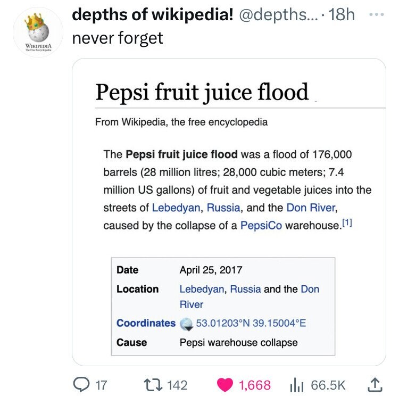Open the embedded Pepsi fruit juice flood image
This screenshot has height=396, width=399.
pyautogui.click(x=229, y=213)
